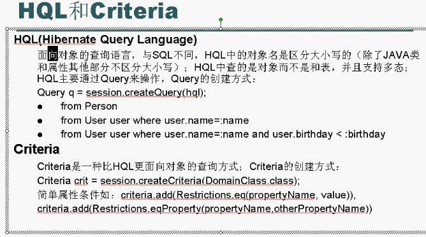This screenshot has height=237, width=426.
Task: Click the top-left corner handle of text box
Action: pyautogui.click(x=7, y=29)
